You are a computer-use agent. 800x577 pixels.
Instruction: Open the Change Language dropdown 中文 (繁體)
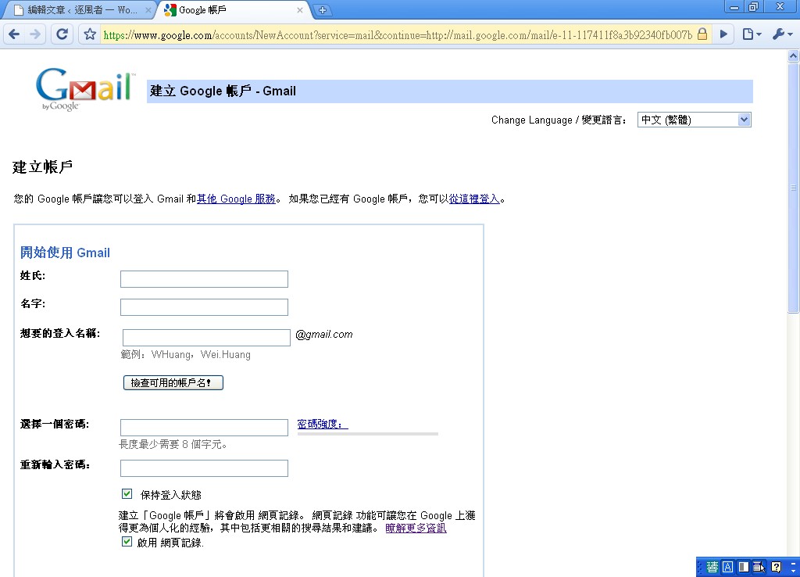pyautogui.click(x=694, y=120)
